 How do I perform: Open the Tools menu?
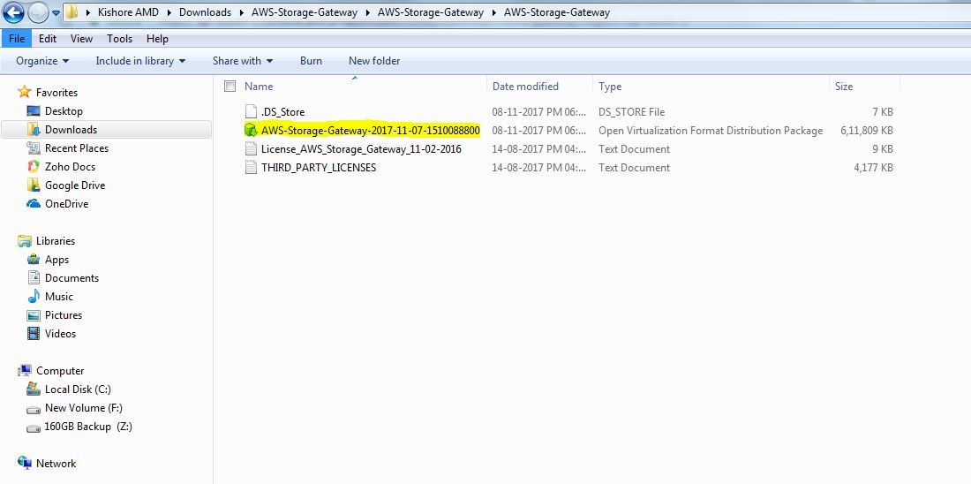tap(119, 39)
